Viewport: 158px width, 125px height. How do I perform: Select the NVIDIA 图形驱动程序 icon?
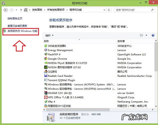(46, 67)
